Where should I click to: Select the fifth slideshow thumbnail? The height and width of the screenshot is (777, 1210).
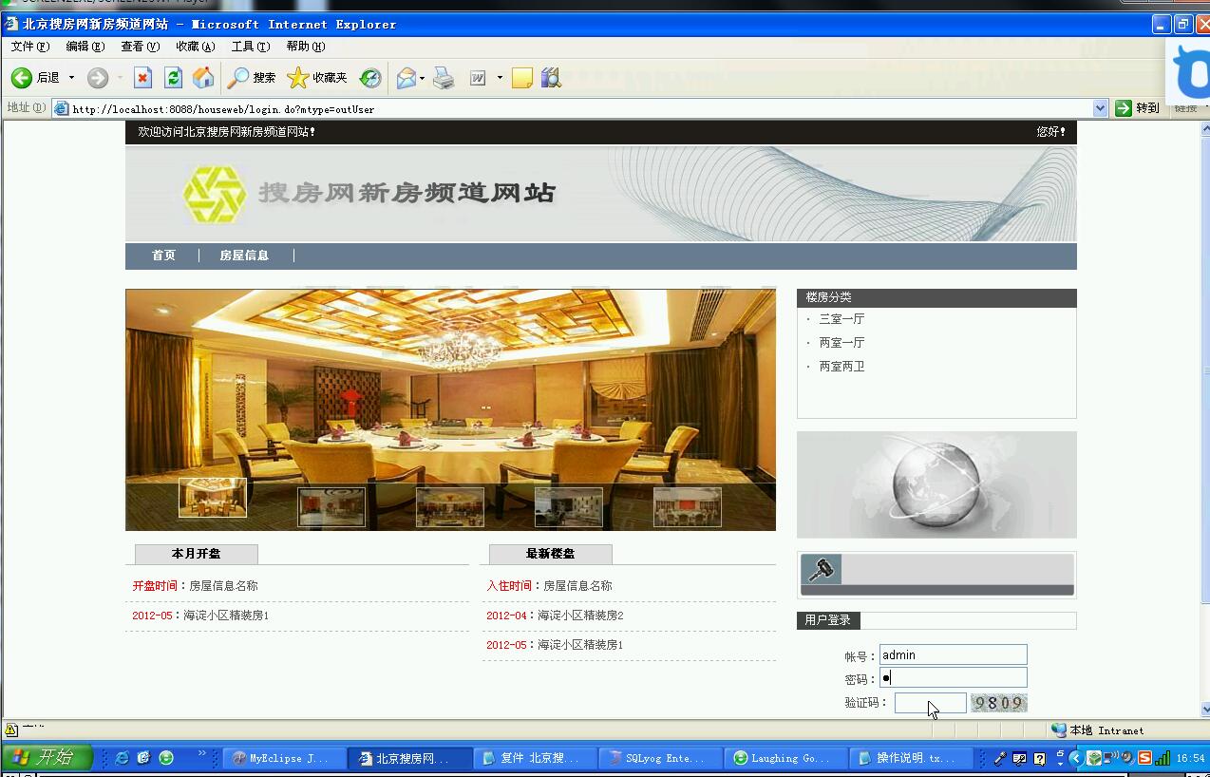(688, 507)
